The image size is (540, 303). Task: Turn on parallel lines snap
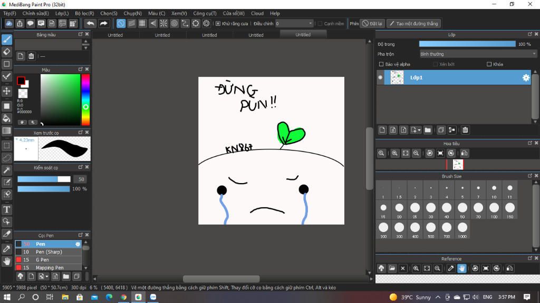tap(131, 23)
